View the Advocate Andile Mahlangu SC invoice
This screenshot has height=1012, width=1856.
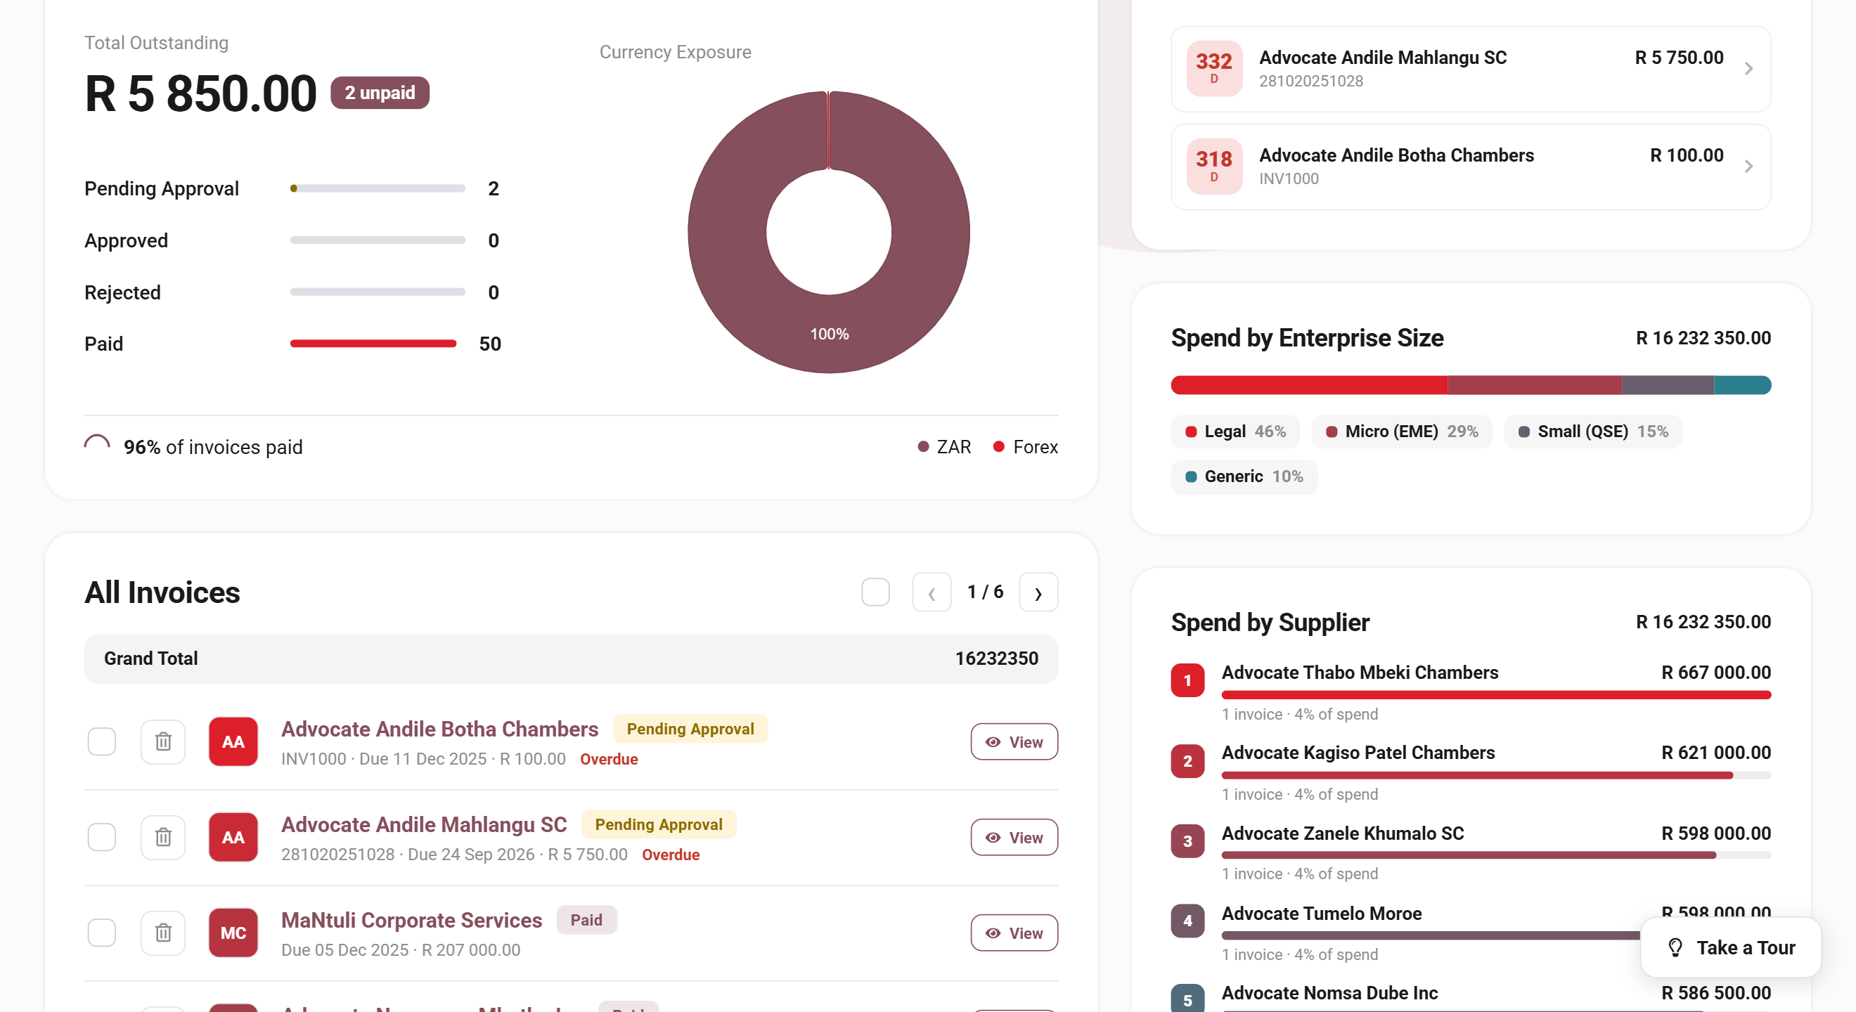tap(1014, 837)
